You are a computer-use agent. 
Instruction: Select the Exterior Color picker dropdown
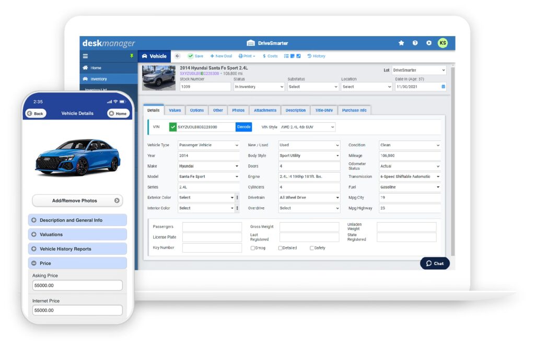[x=206, y=198]
